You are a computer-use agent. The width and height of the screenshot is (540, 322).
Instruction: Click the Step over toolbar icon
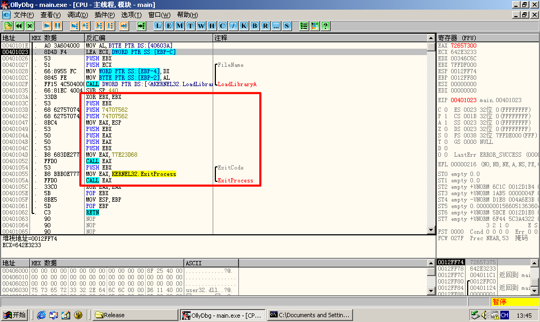(85, 26)
